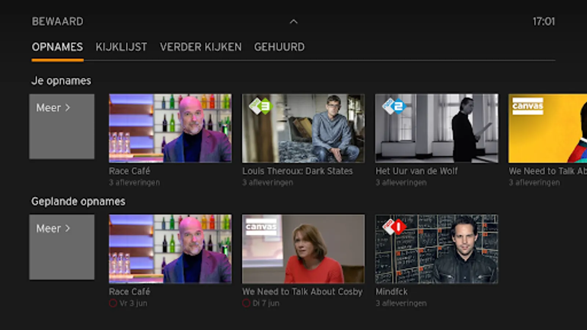Expand more recordings via Meer under Je opnames
The image size is (587, 330).
coord(62,126)
